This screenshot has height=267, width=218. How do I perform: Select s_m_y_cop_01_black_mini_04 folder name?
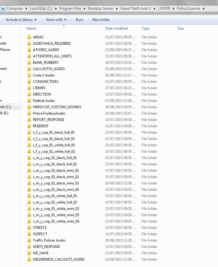coord(56,190)
